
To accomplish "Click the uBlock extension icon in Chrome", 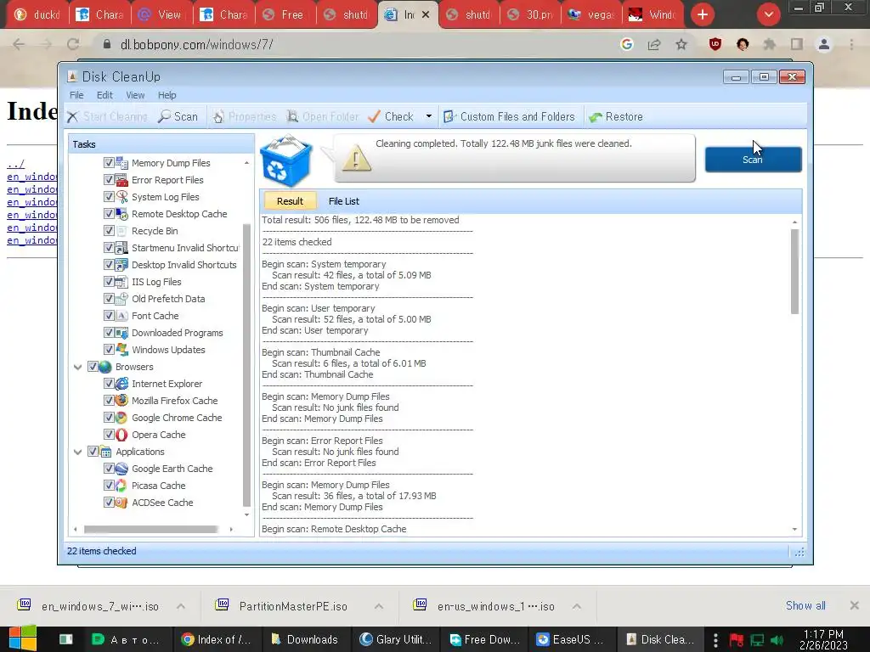I will tap(715, 44).
